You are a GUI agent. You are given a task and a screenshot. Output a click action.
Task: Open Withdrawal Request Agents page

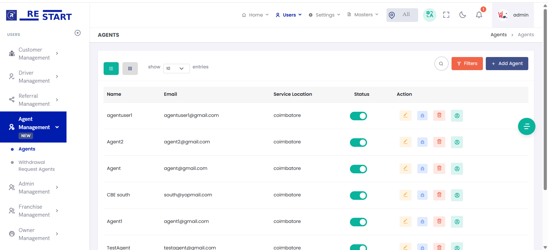36,166
